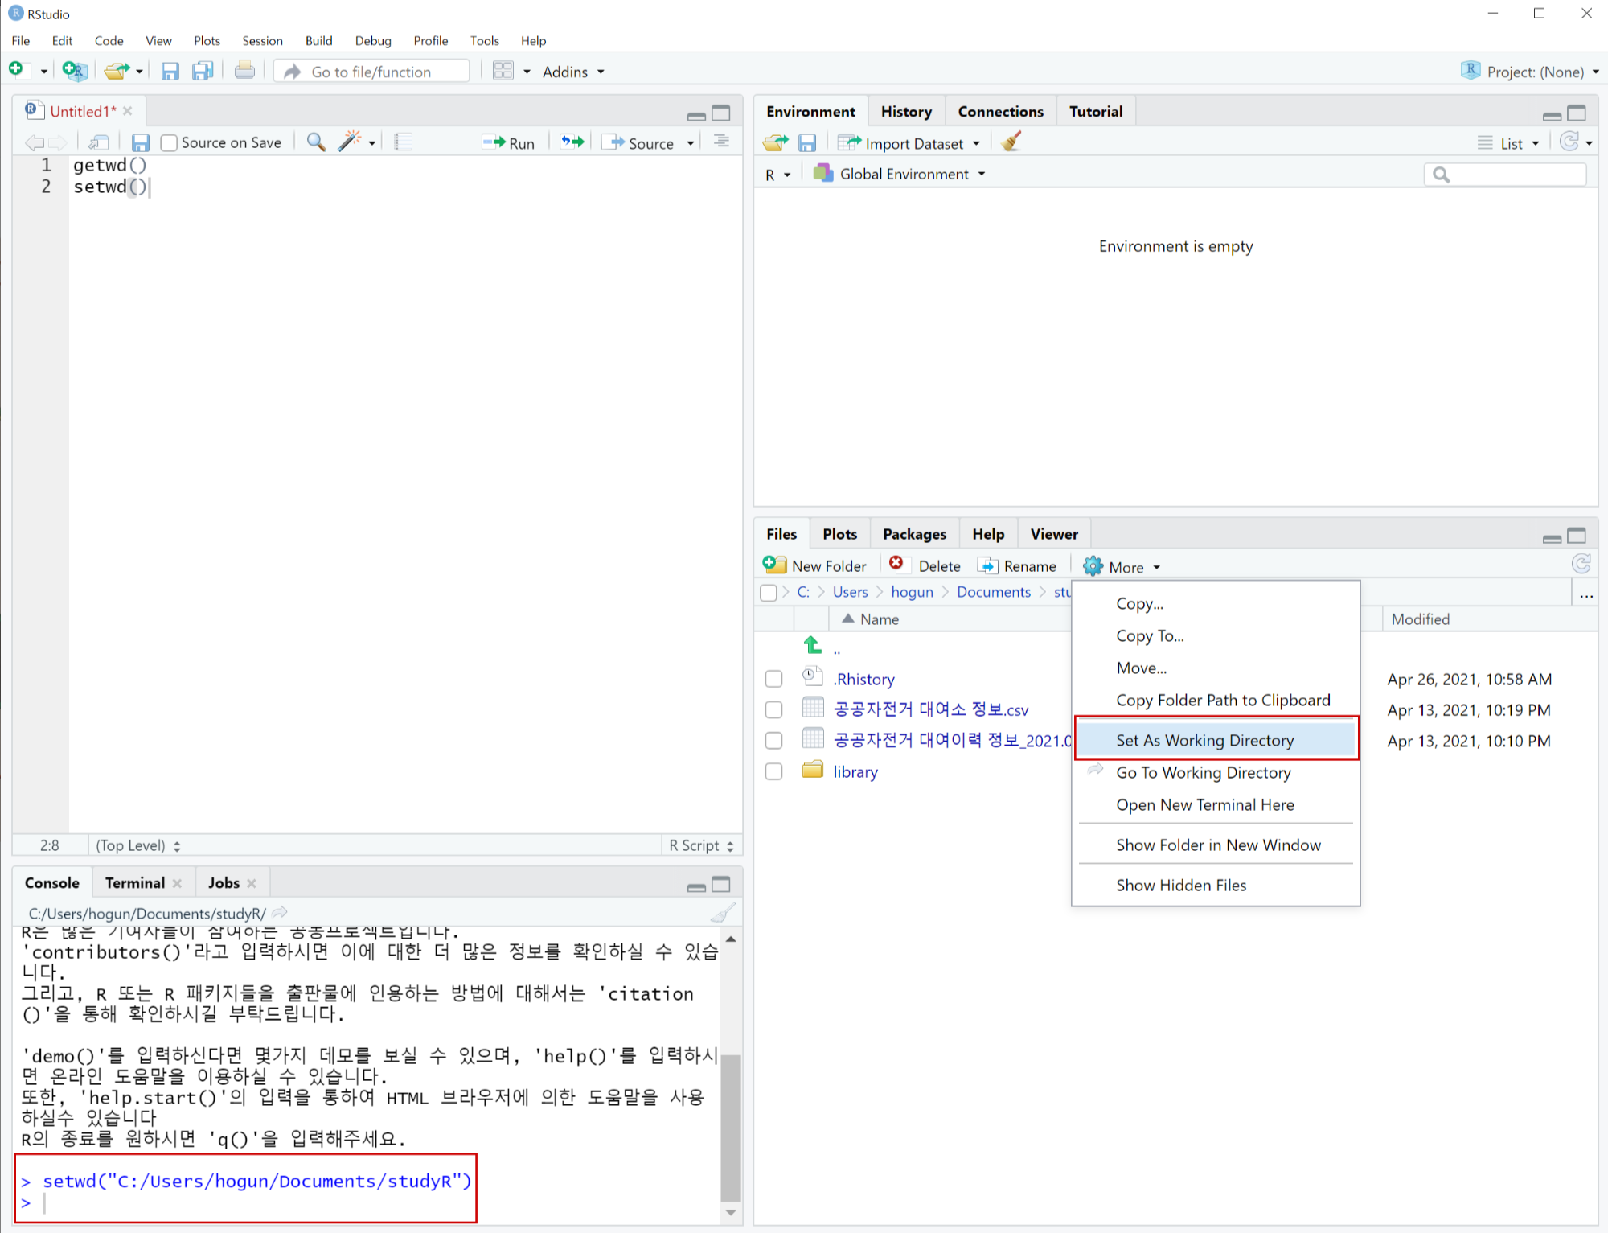Viewport: 1608px width, 1233px height.
Task: Click the re-run previous code icon
Action: (x=572, y=142)
